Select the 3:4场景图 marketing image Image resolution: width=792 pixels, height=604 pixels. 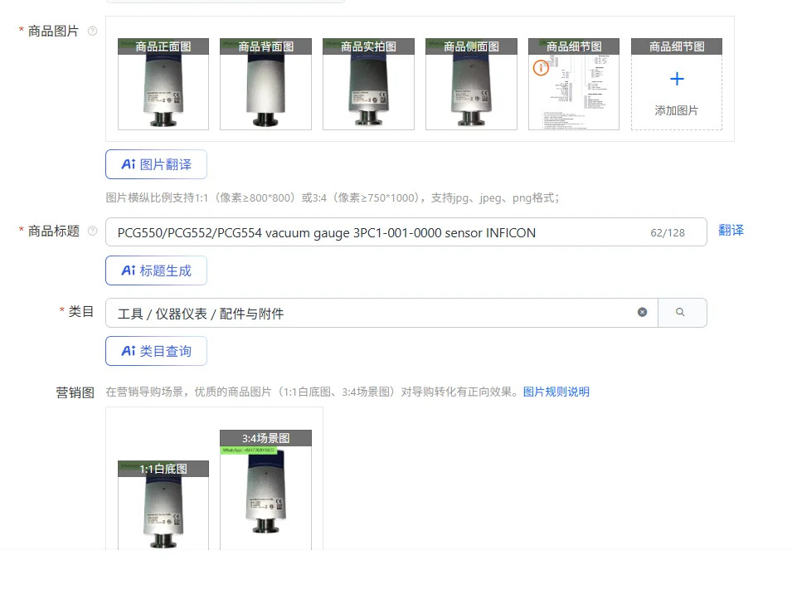[265, 490]
